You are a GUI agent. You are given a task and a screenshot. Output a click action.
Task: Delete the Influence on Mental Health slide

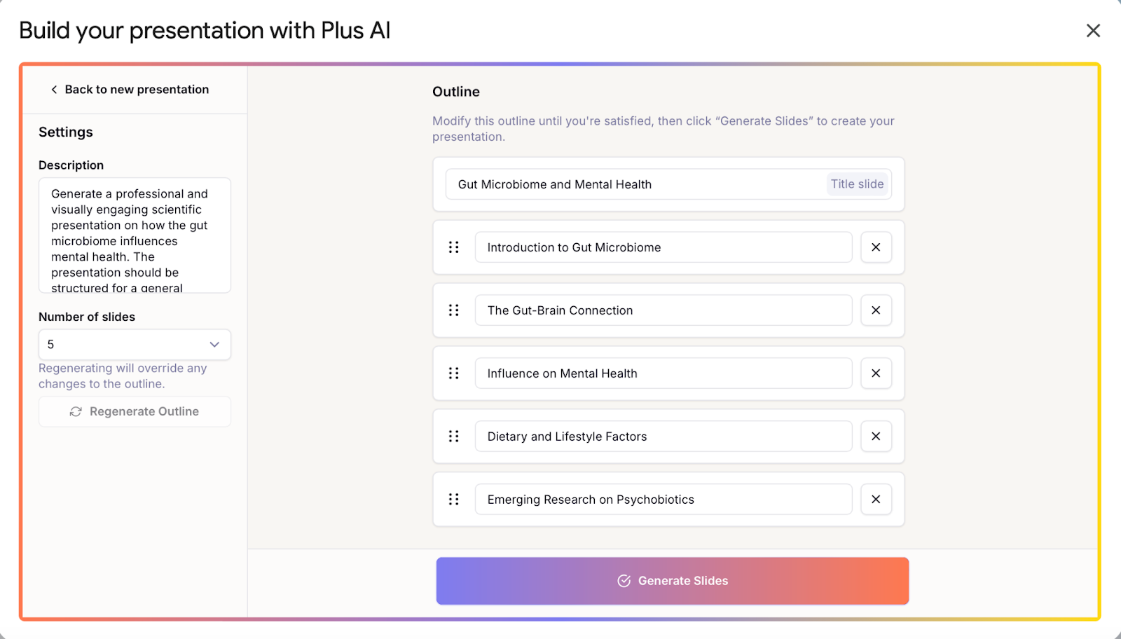(x=876, y=373)
